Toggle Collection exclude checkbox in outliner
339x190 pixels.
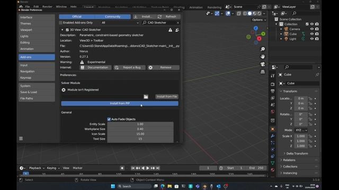point(307,24)
